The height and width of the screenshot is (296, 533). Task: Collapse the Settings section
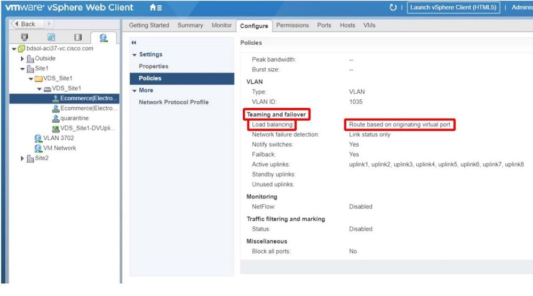pos(134,55)
